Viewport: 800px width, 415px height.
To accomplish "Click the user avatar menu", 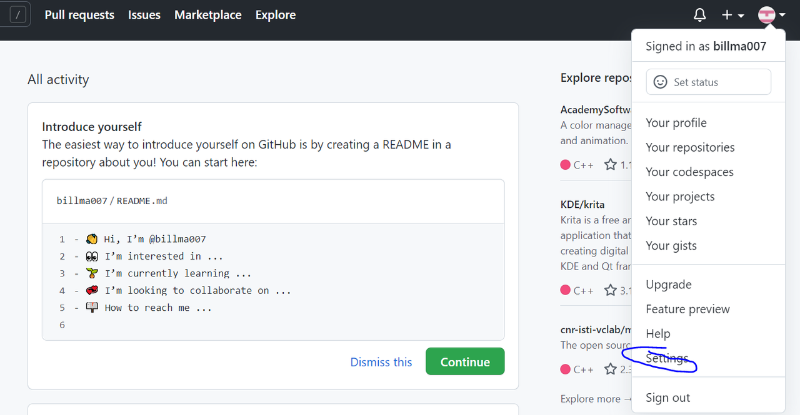I will click(x=772, y=15).
